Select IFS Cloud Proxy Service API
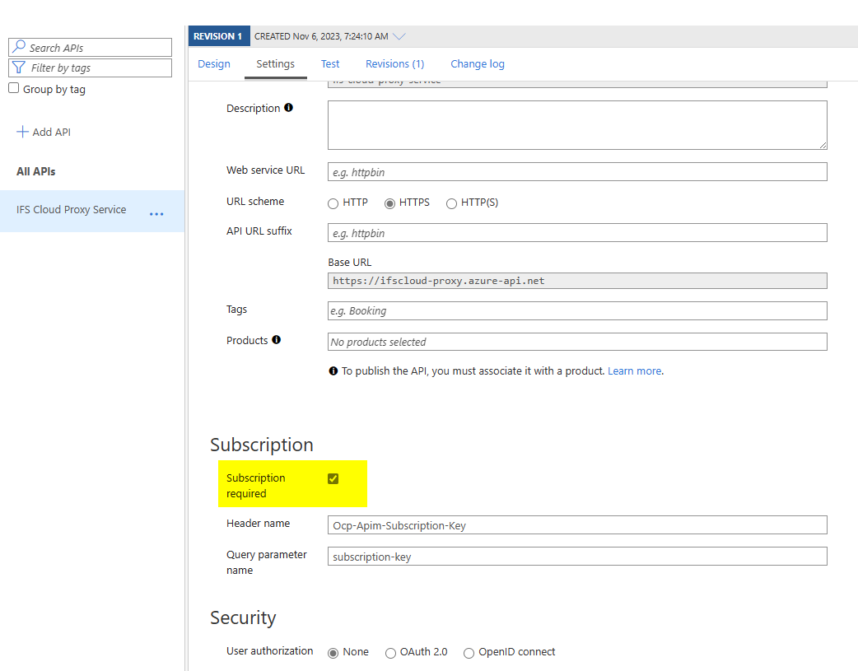The height and width of the screenshot is (671, 858). pyautogui.click(x=72, y=210)
